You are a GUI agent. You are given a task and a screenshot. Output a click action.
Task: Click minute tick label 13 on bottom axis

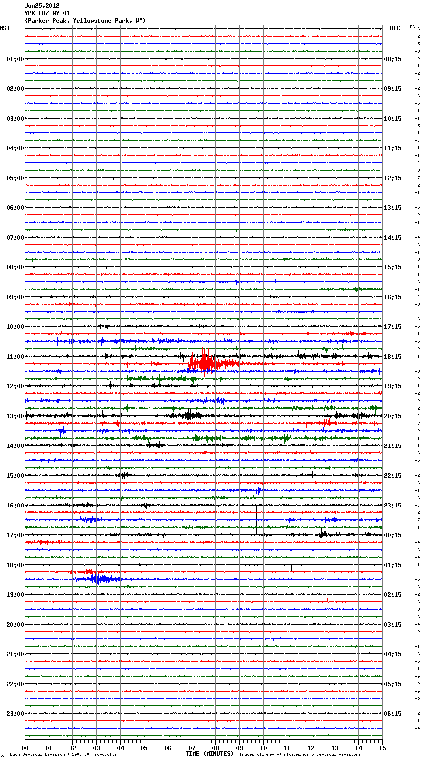335,748
